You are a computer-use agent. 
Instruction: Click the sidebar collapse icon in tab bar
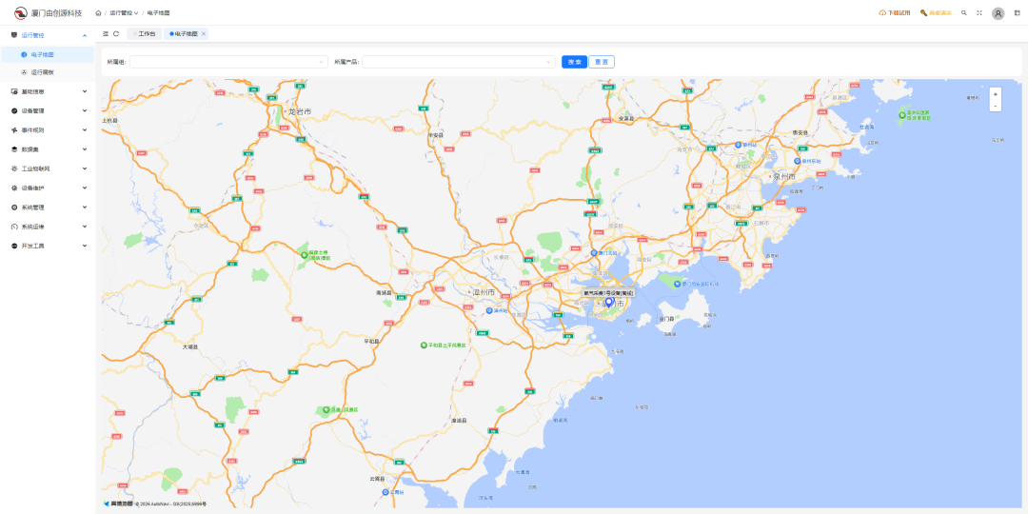(x=106, y=33)
